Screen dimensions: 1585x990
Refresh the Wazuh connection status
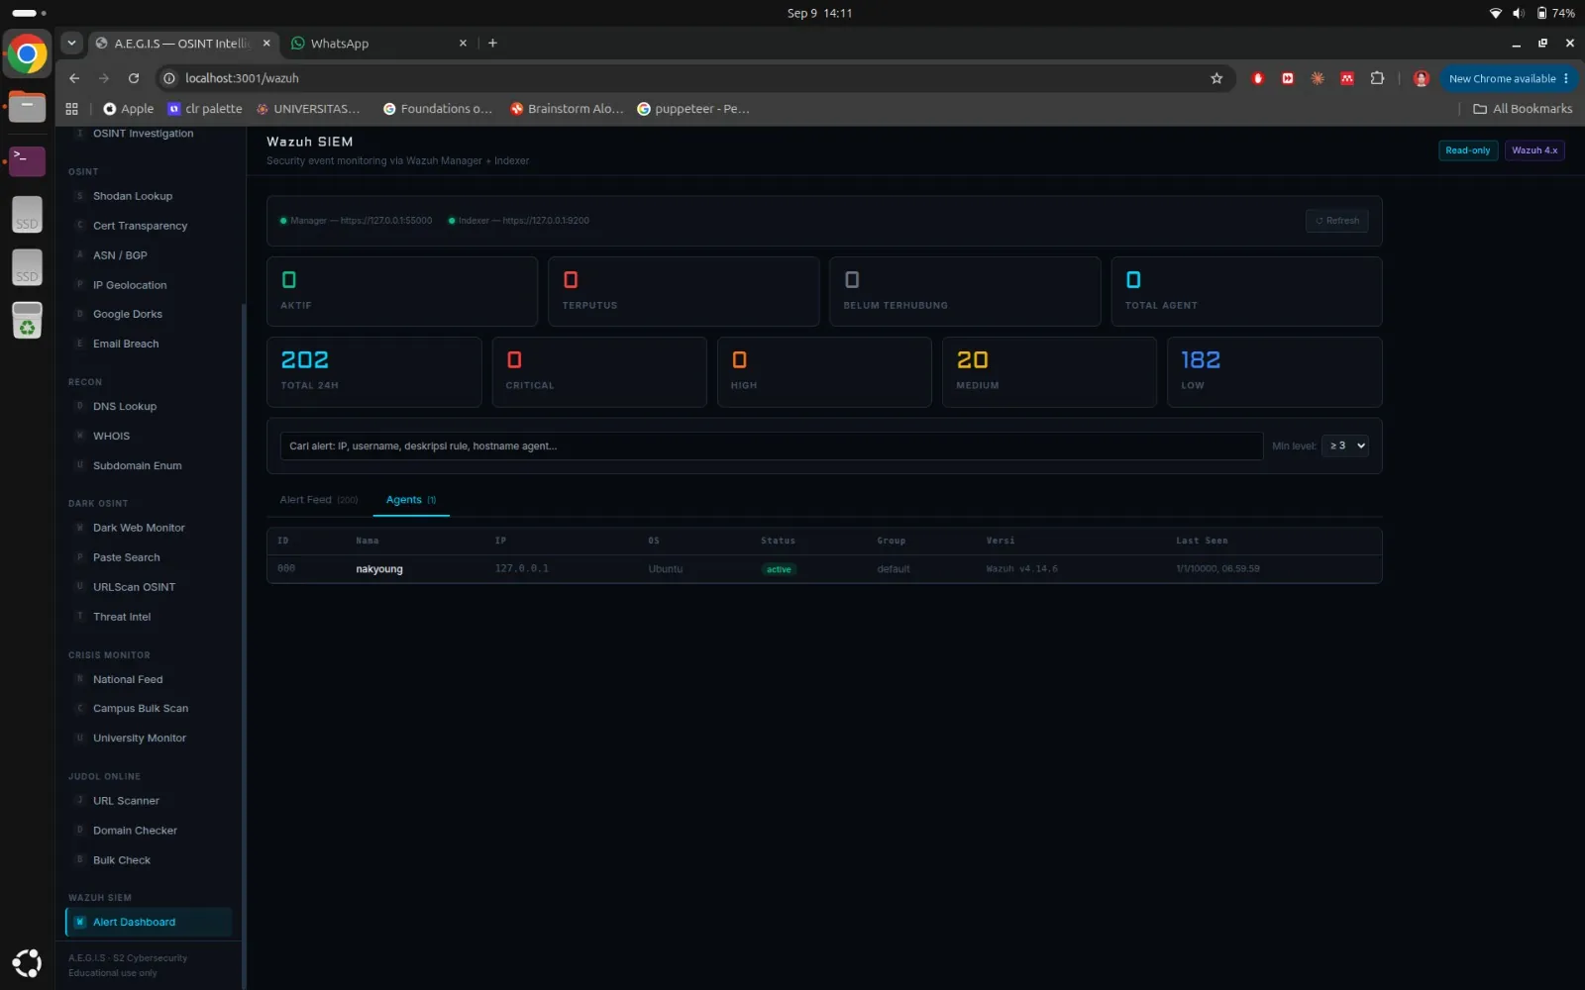click(1336, 221)
